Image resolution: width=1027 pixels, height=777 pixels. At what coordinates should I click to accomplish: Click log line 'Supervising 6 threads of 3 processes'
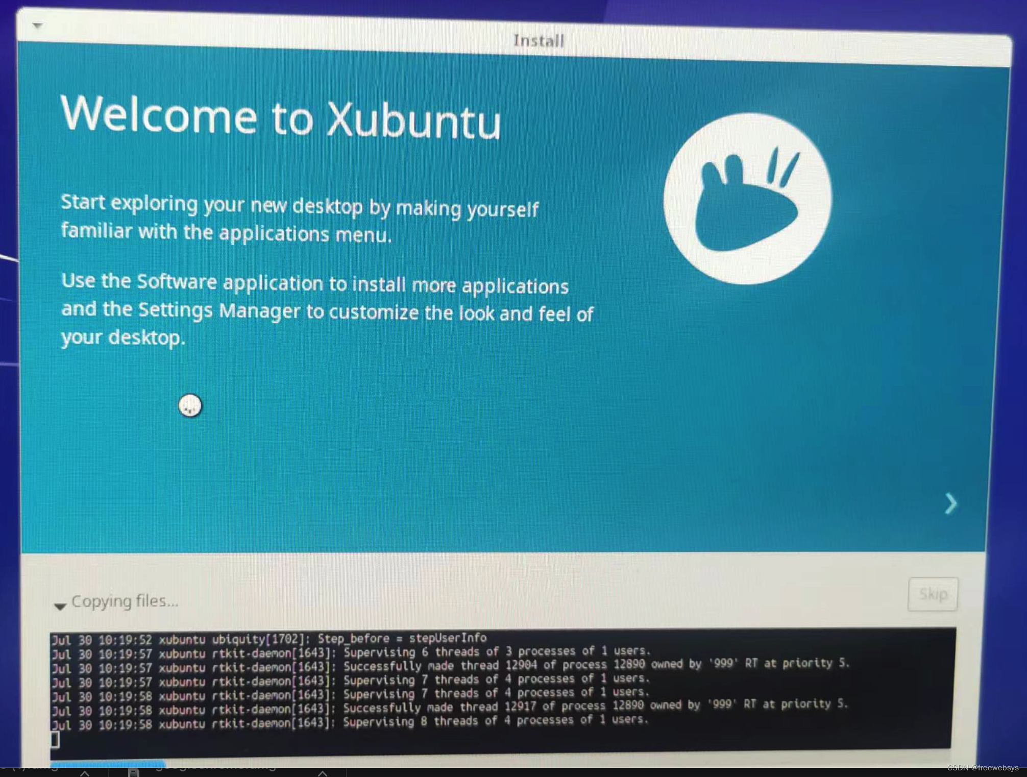351,652
